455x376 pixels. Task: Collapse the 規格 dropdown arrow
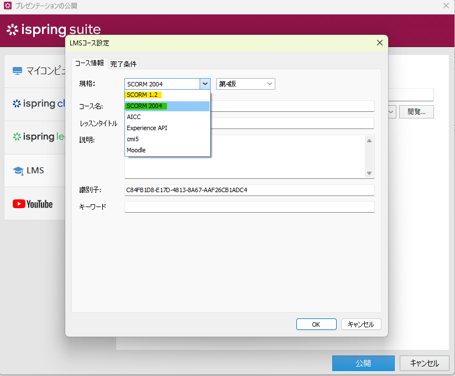coord(205,84)
